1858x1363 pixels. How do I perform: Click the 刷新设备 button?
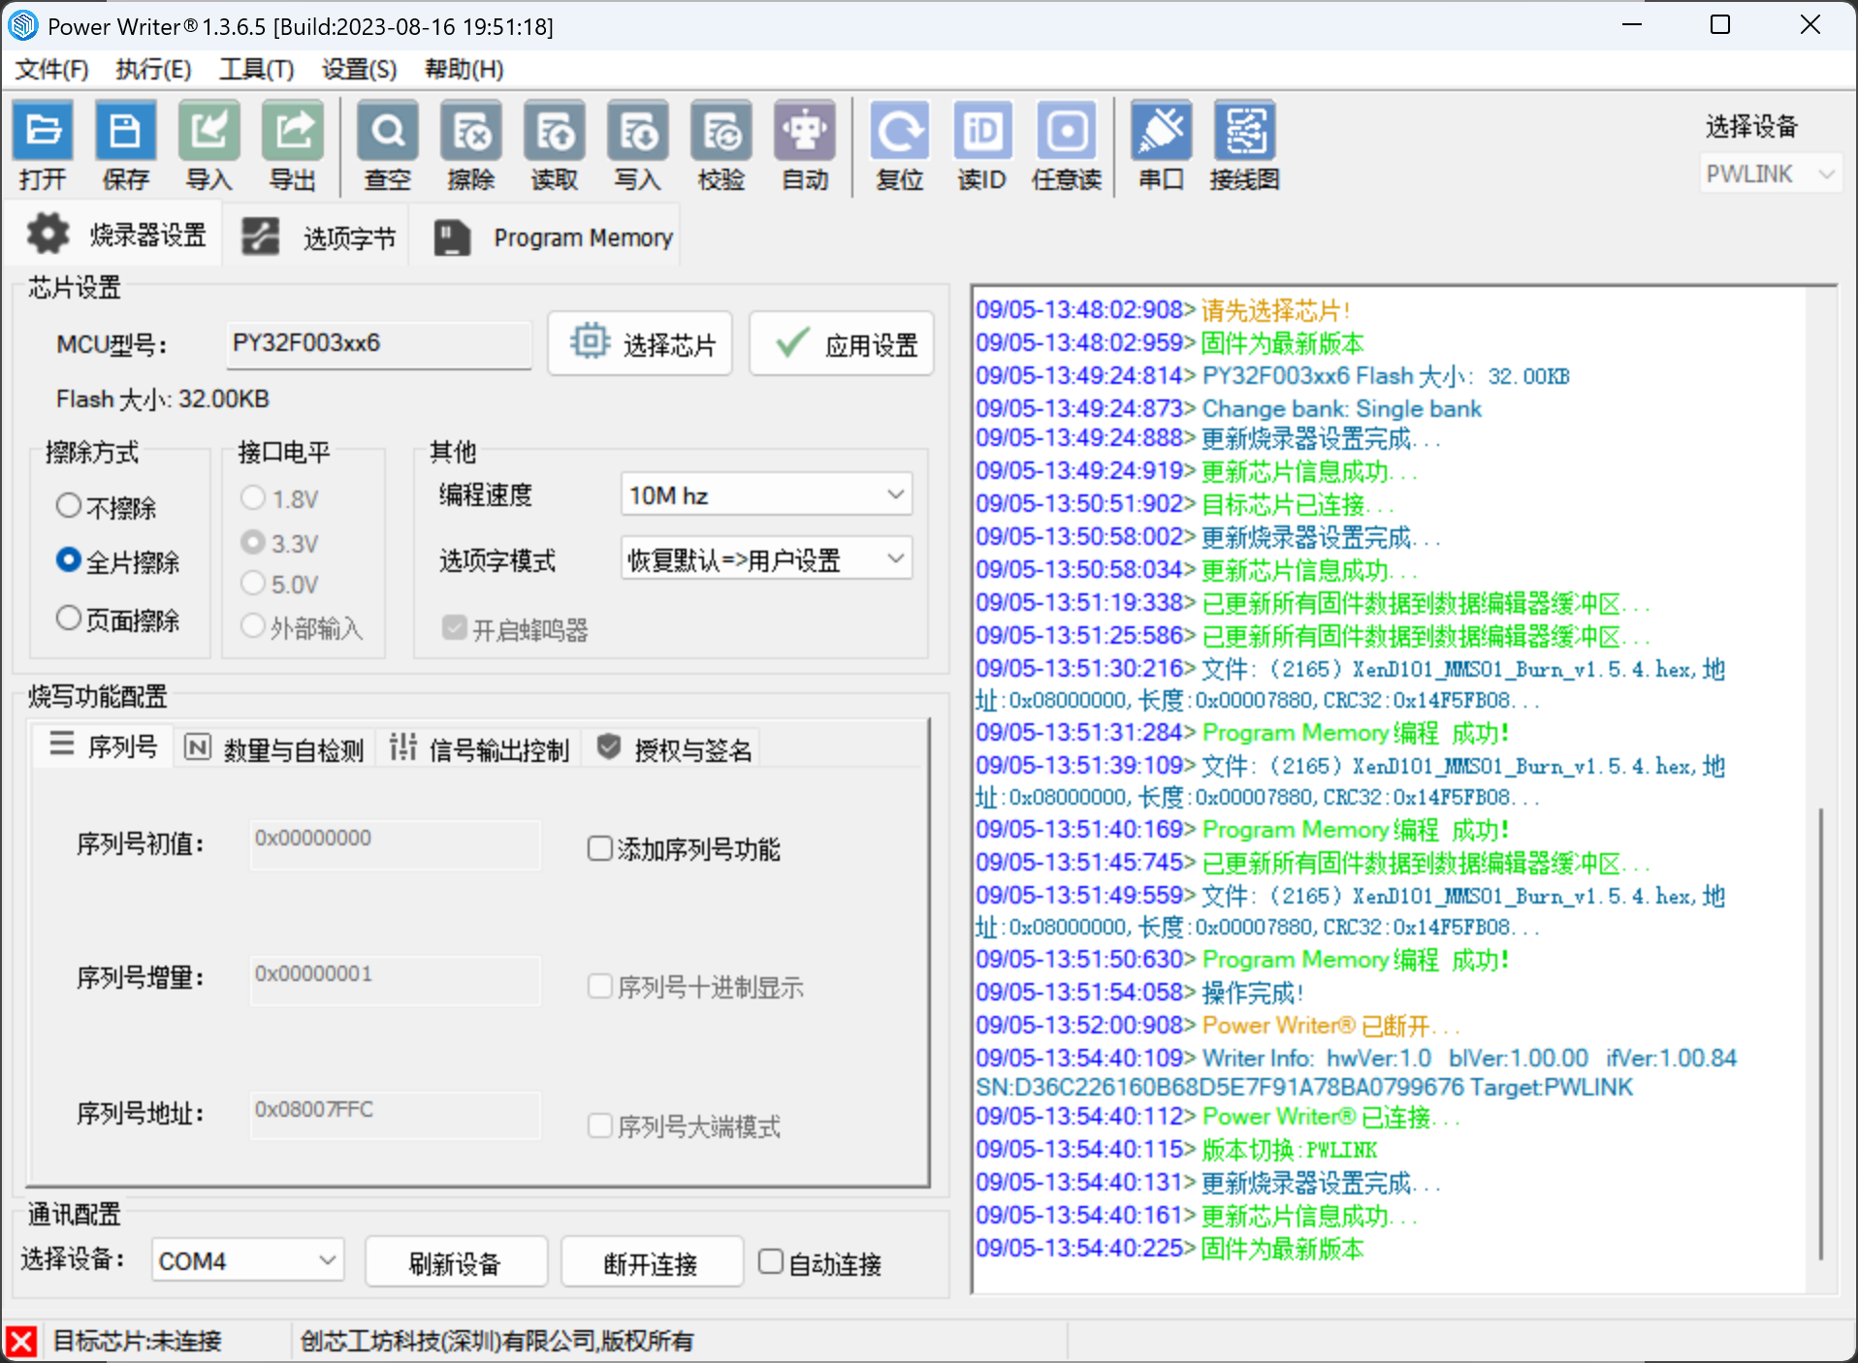456,1263
